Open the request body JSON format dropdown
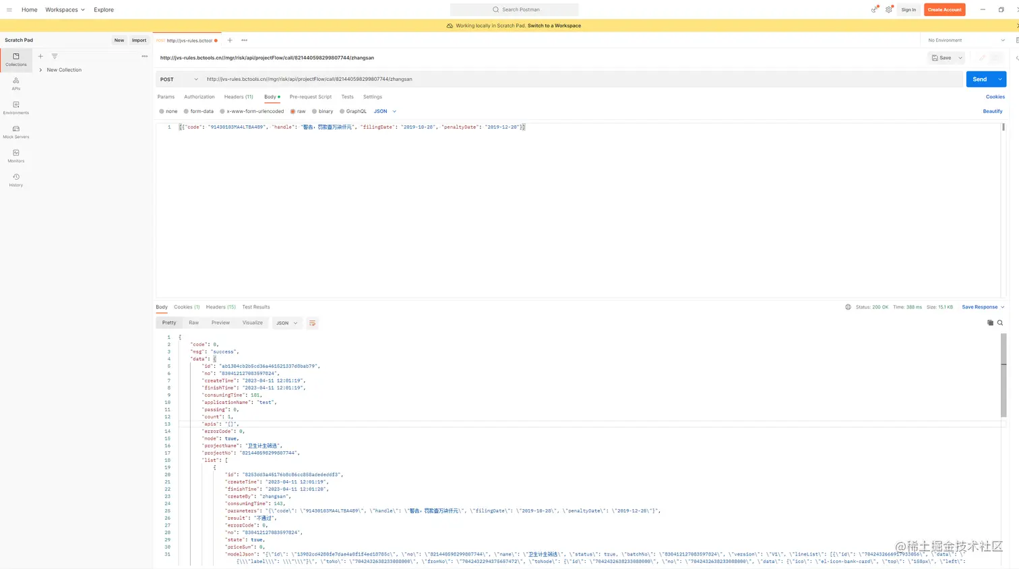1019x569 pixels. (x=385, y=111)
